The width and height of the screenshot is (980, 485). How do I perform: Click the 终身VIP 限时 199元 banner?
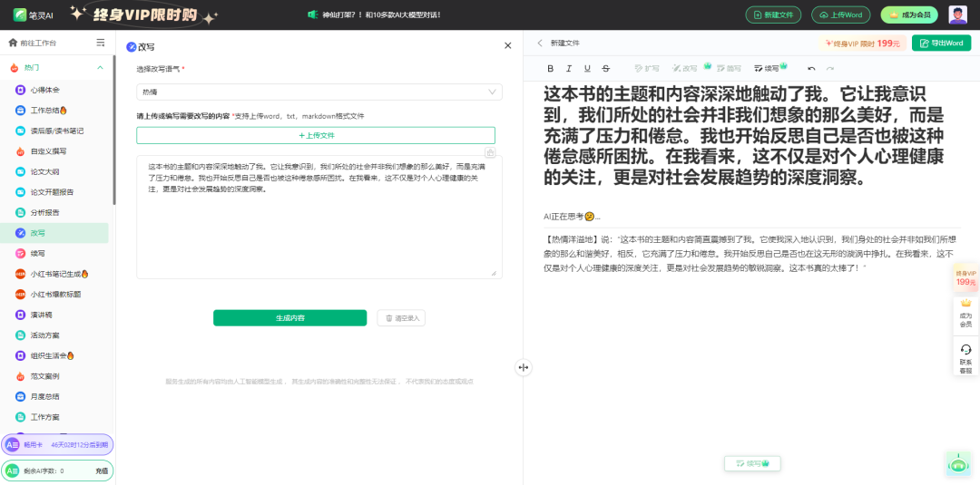click(x=863, y=44)
